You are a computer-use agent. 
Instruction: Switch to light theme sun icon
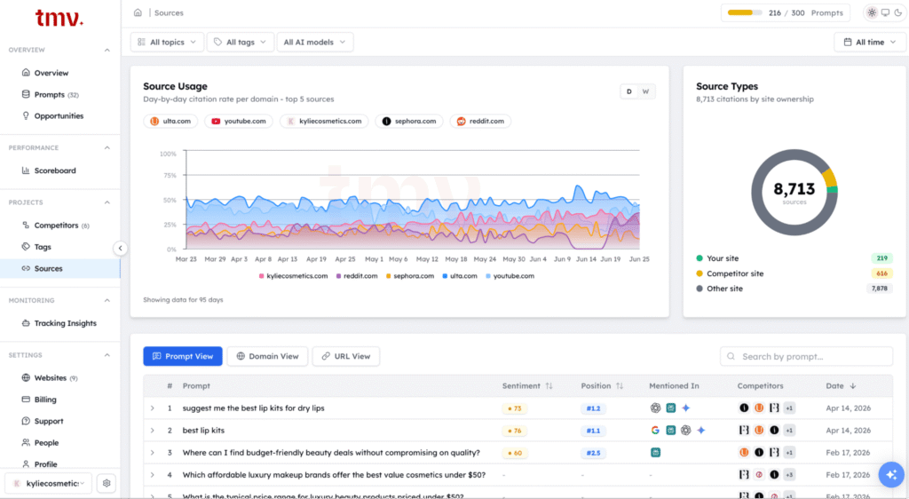click(x=872, y=12)
